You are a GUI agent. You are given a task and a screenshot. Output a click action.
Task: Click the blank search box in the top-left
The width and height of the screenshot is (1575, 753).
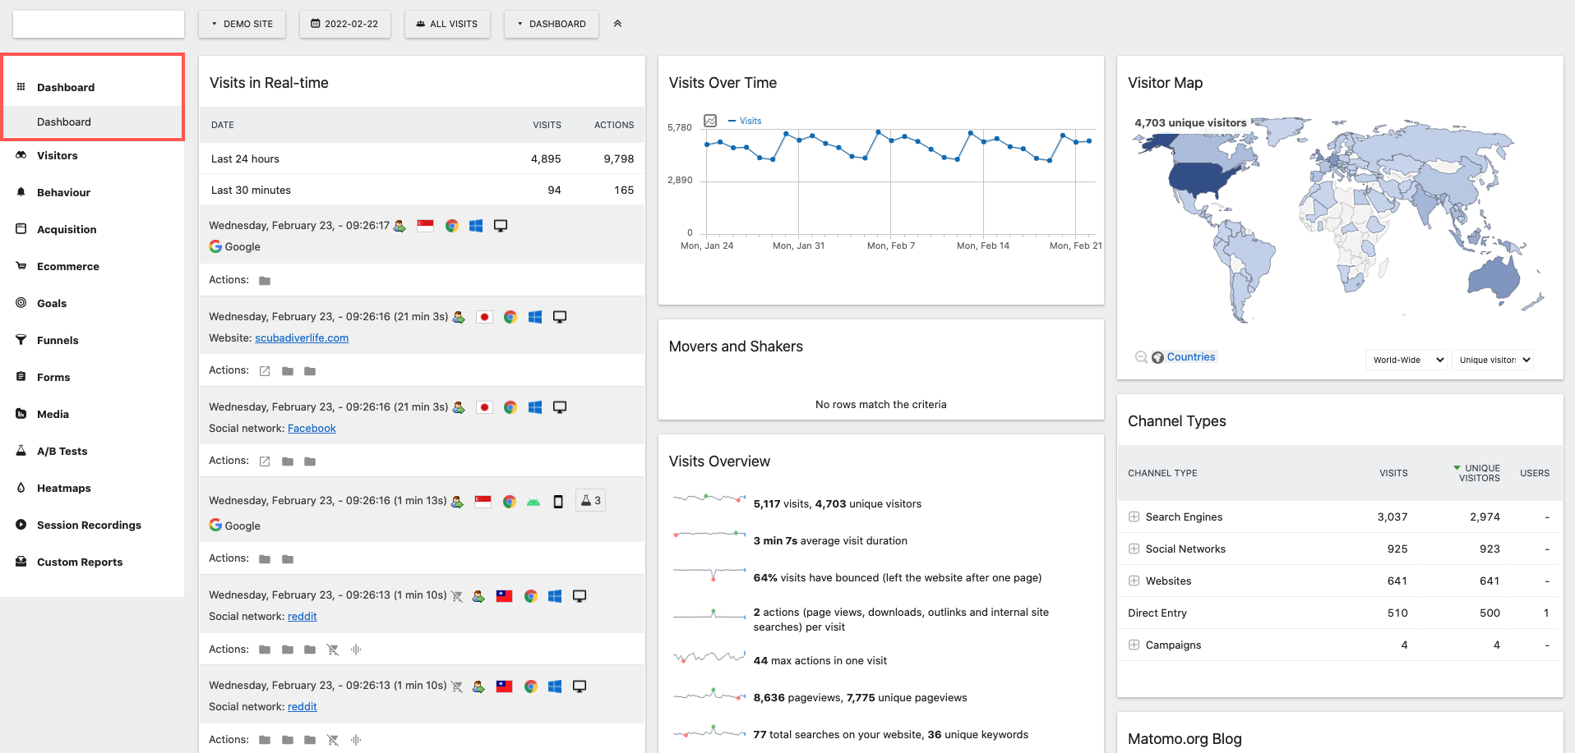click(x=99, y=24)
